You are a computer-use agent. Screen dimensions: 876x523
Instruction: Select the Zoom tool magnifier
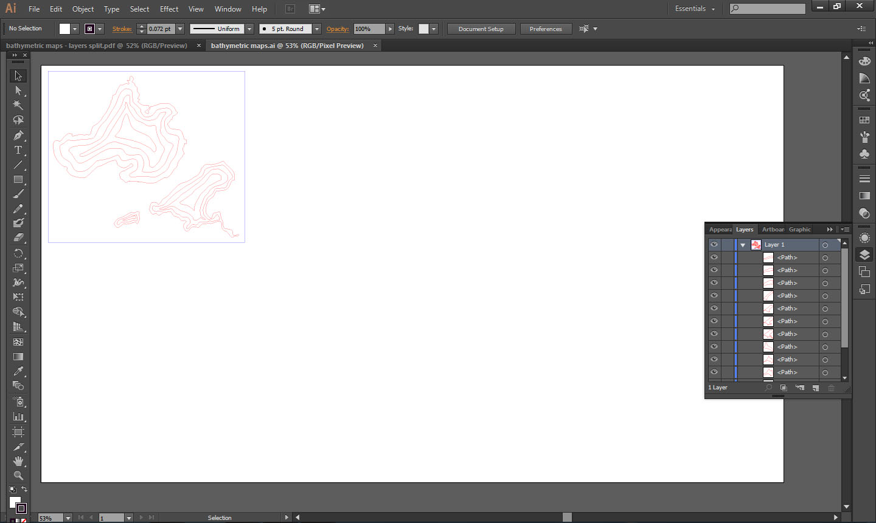pos(18,476)
